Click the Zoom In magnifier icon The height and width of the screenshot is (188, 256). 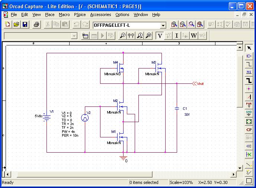tap(174, 25)
